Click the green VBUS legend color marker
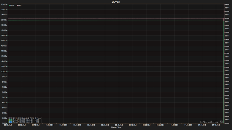Image resolution: width=232 pixels, height=130 pixels. (x=9, y=5)
